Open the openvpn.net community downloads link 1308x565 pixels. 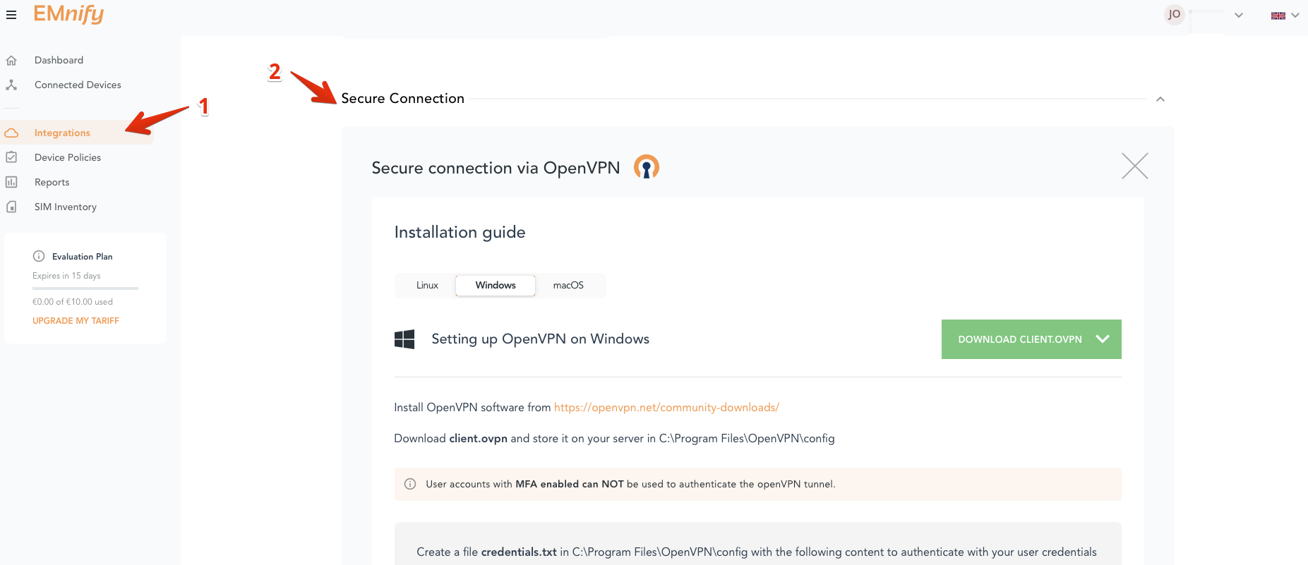coord(666,408)
